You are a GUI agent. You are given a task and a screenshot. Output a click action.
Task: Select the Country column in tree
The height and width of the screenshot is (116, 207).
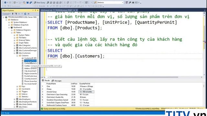(30, 79)
